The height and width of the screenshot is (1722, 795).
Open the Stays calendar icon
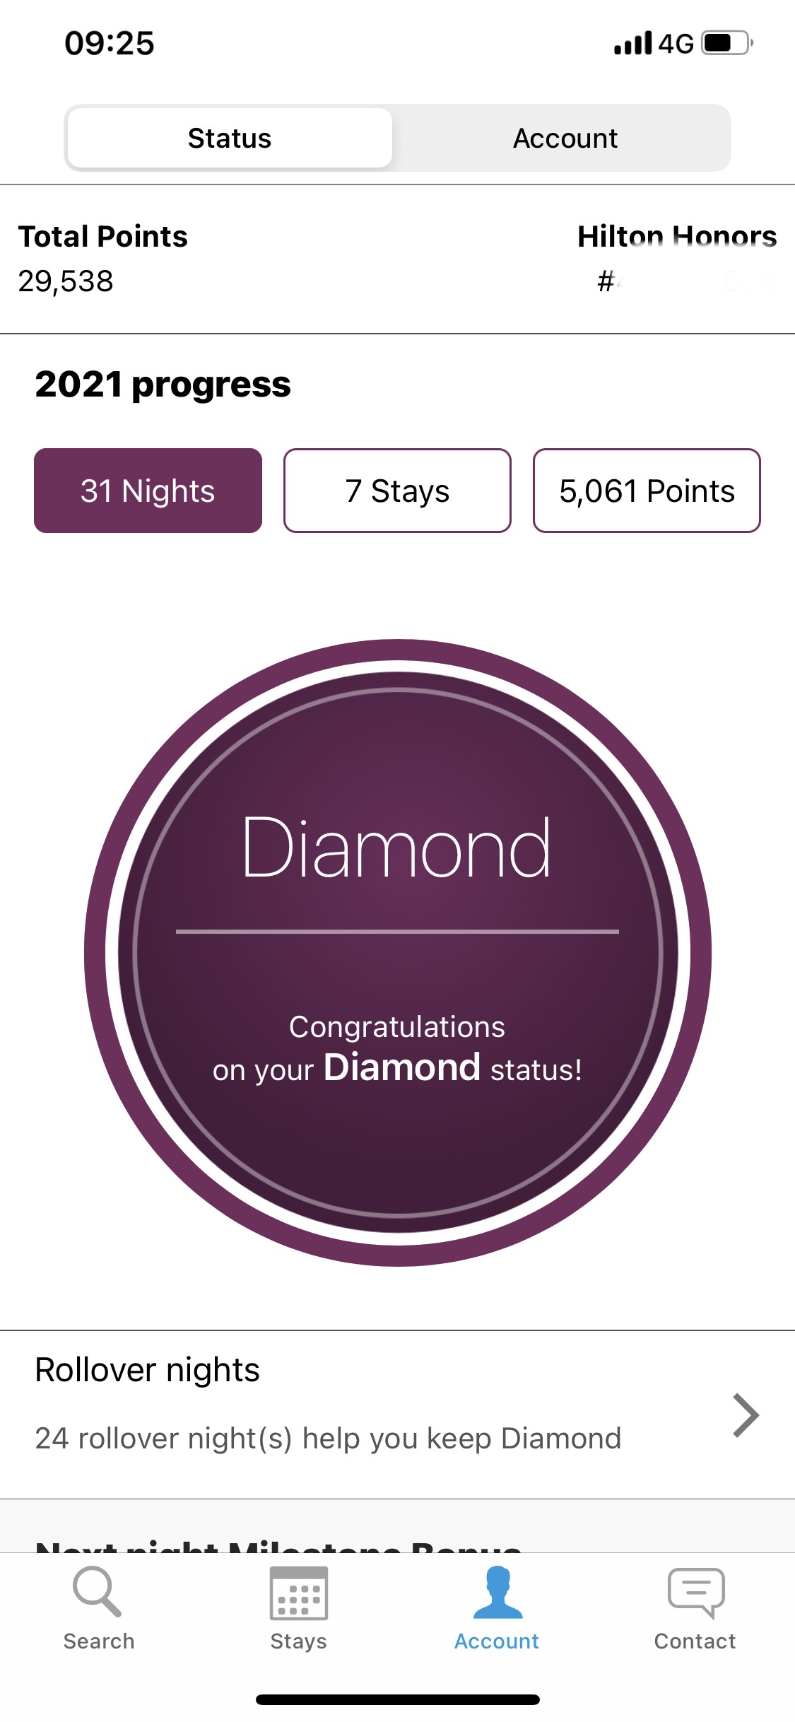(298, 1593)
